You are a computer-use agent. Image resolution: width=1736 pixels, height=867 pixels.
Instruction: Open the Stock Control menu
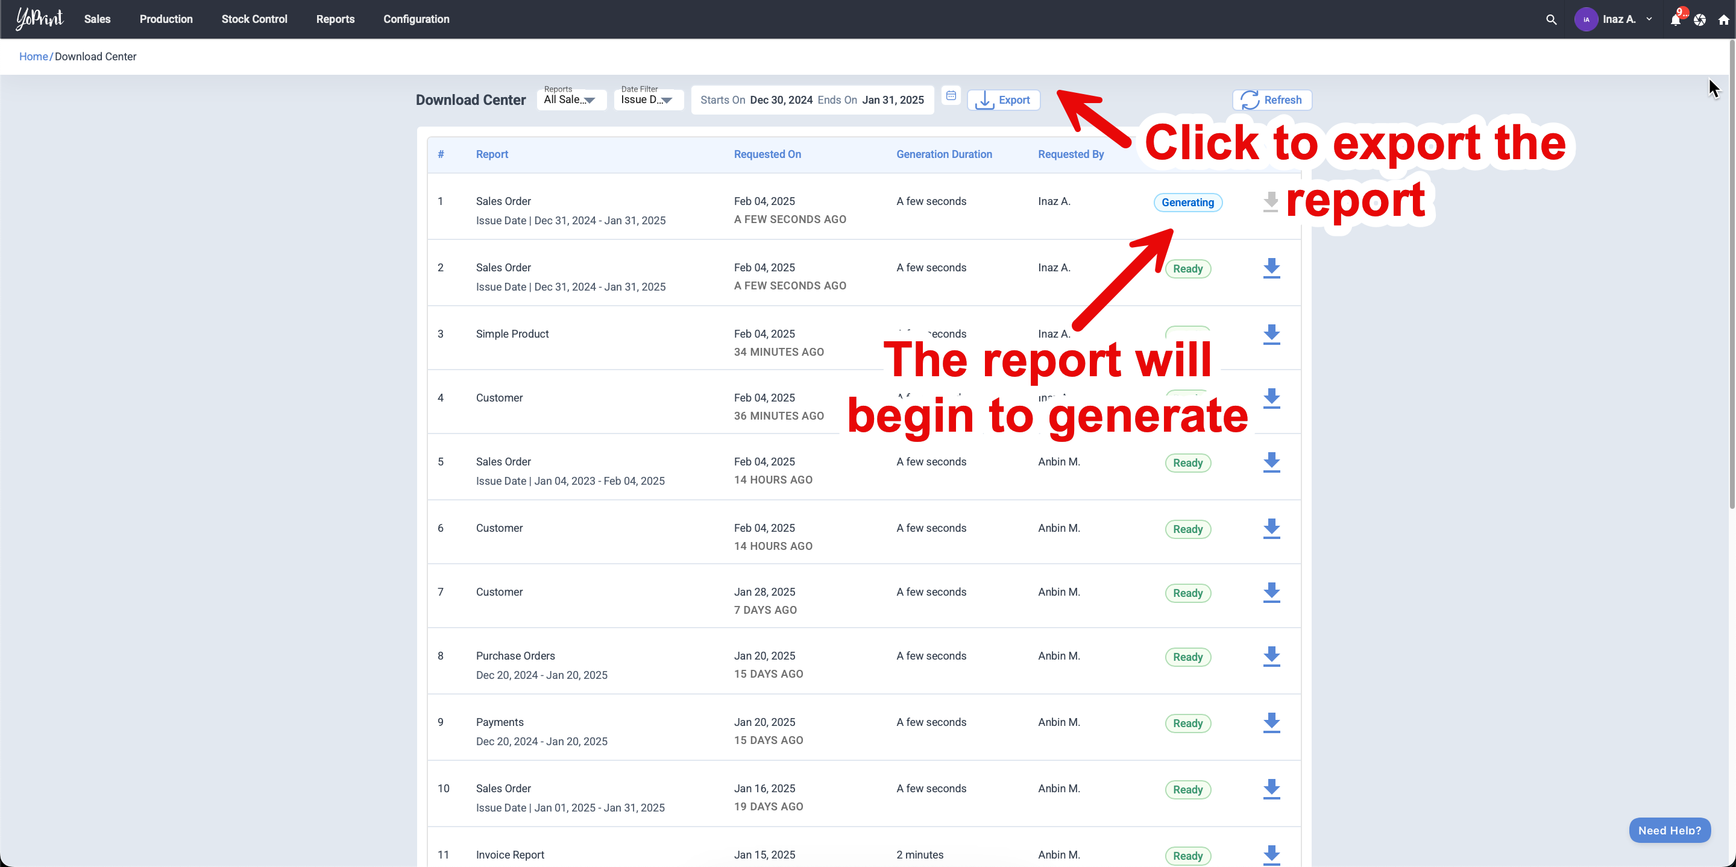click(x=254, y=19)
